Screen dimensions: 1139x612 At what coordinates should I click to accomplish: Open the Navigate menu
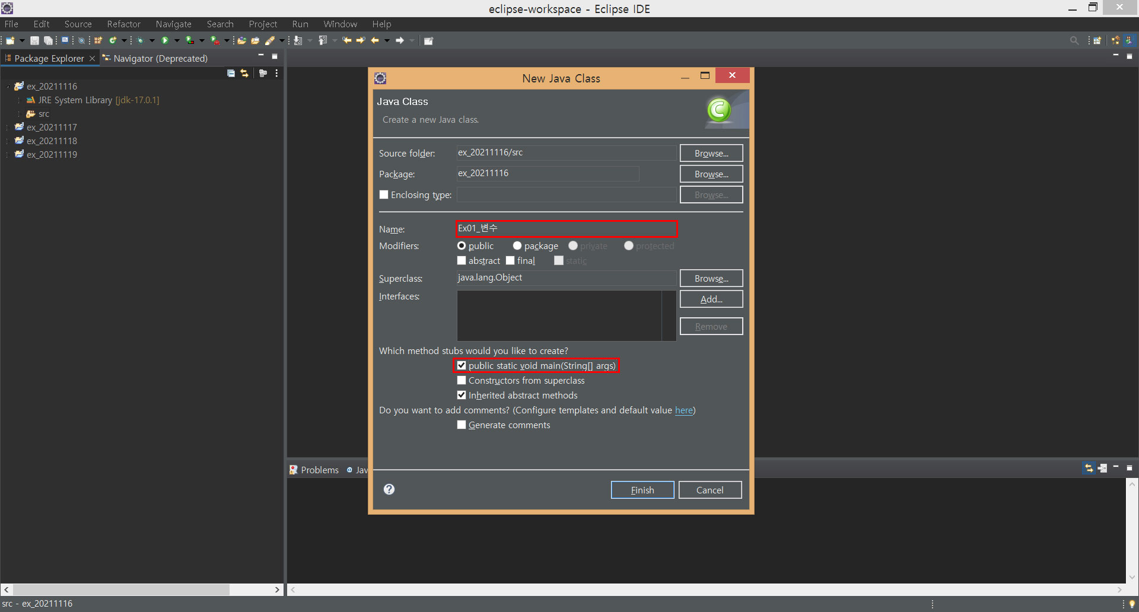click(x=173, y=24)
